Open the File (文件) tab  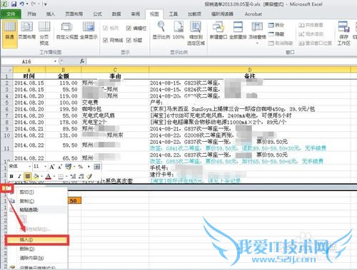point(11,14)
